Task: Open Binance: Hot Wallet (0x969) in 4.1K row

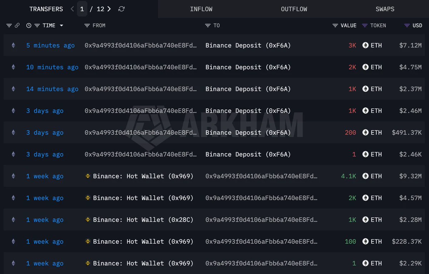Action: 143,176
